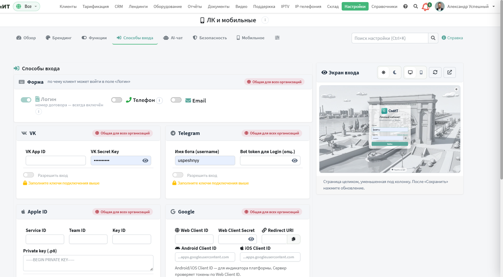Toggle the Логин switch
503x277 pixels.
click(x=26, y=100)
